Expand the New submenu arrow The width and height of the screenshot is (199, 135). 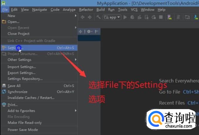tap(76, 16)
